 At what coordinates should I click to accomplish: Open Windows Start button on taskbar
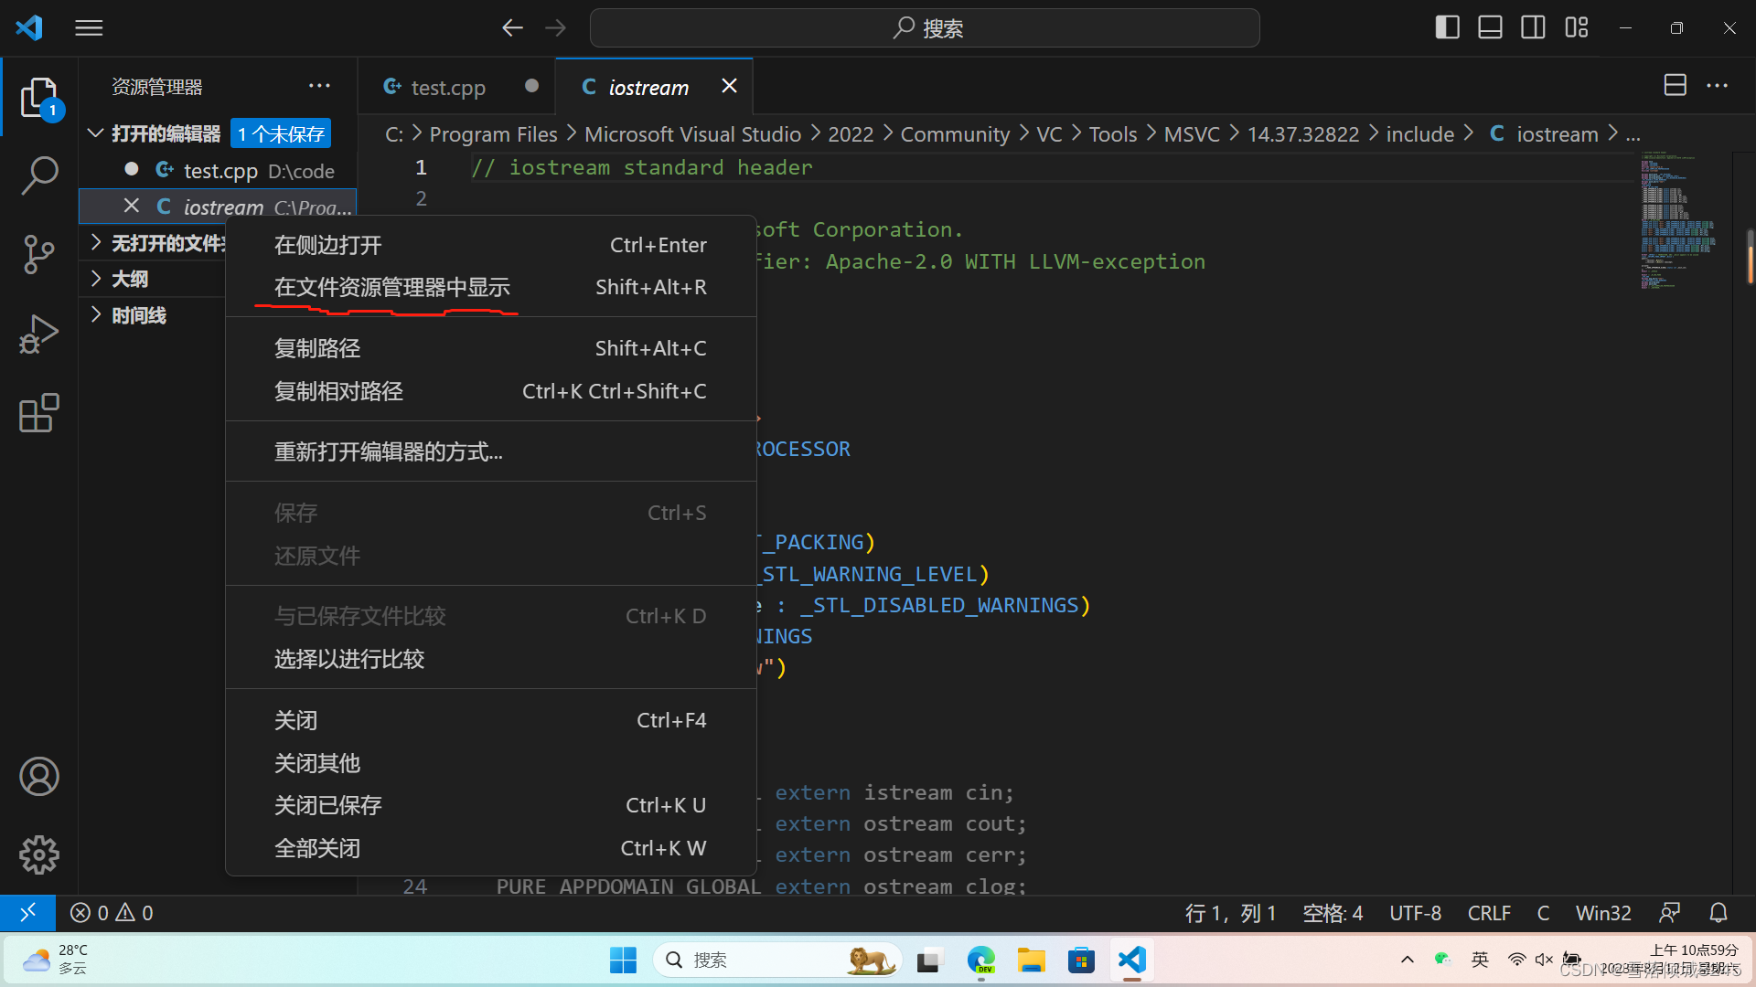coord(623,960)
